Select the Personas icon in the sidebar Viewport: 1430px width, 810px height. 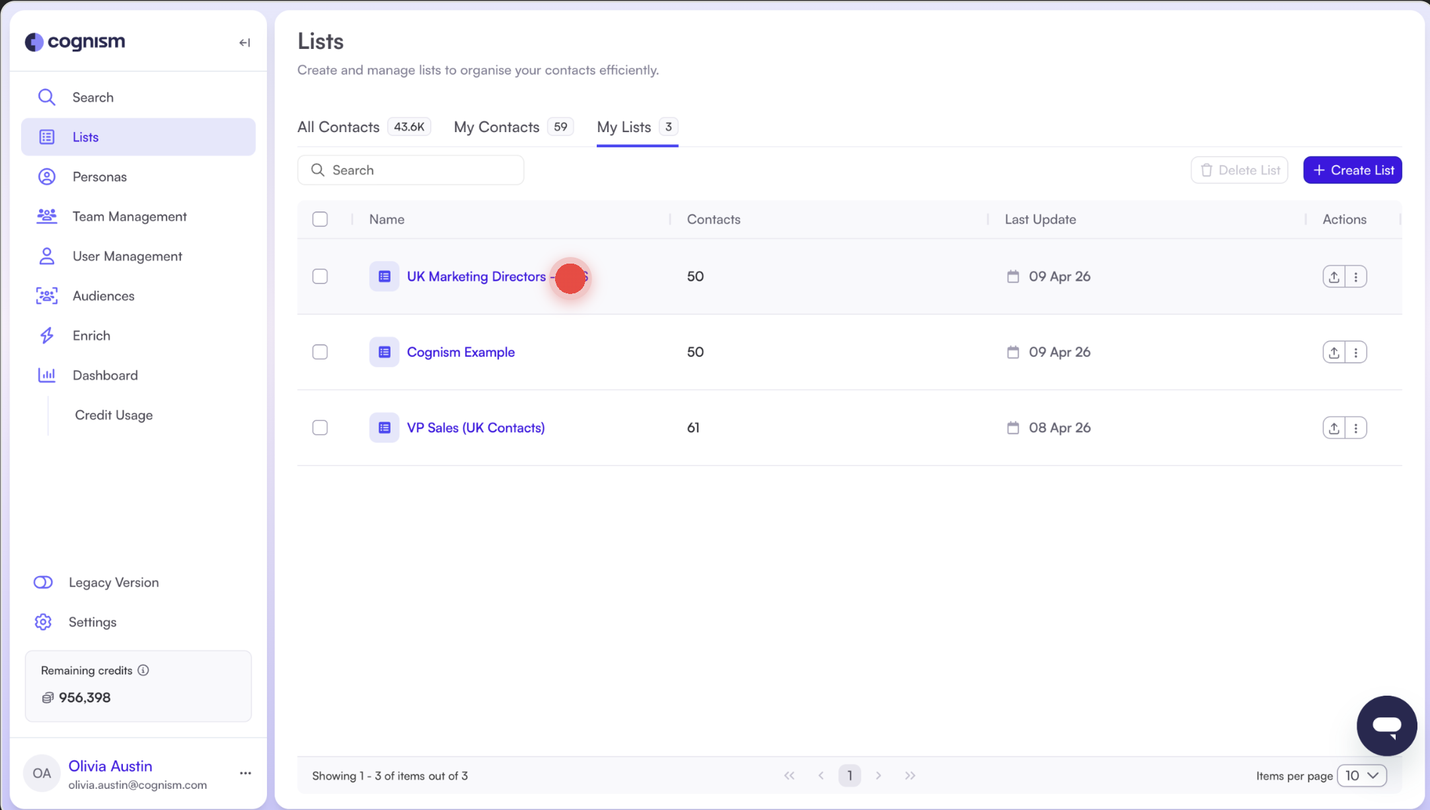pyautogui.click(x=47, y=176)
